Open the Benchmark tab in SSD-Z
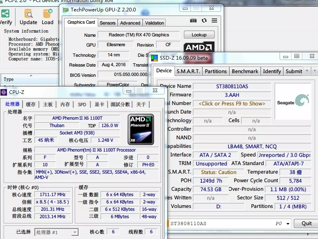 [245, 71]
